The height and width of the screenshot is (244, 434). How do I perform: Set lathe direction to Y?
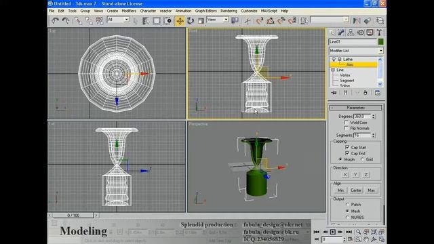click(x=355, y=175)
